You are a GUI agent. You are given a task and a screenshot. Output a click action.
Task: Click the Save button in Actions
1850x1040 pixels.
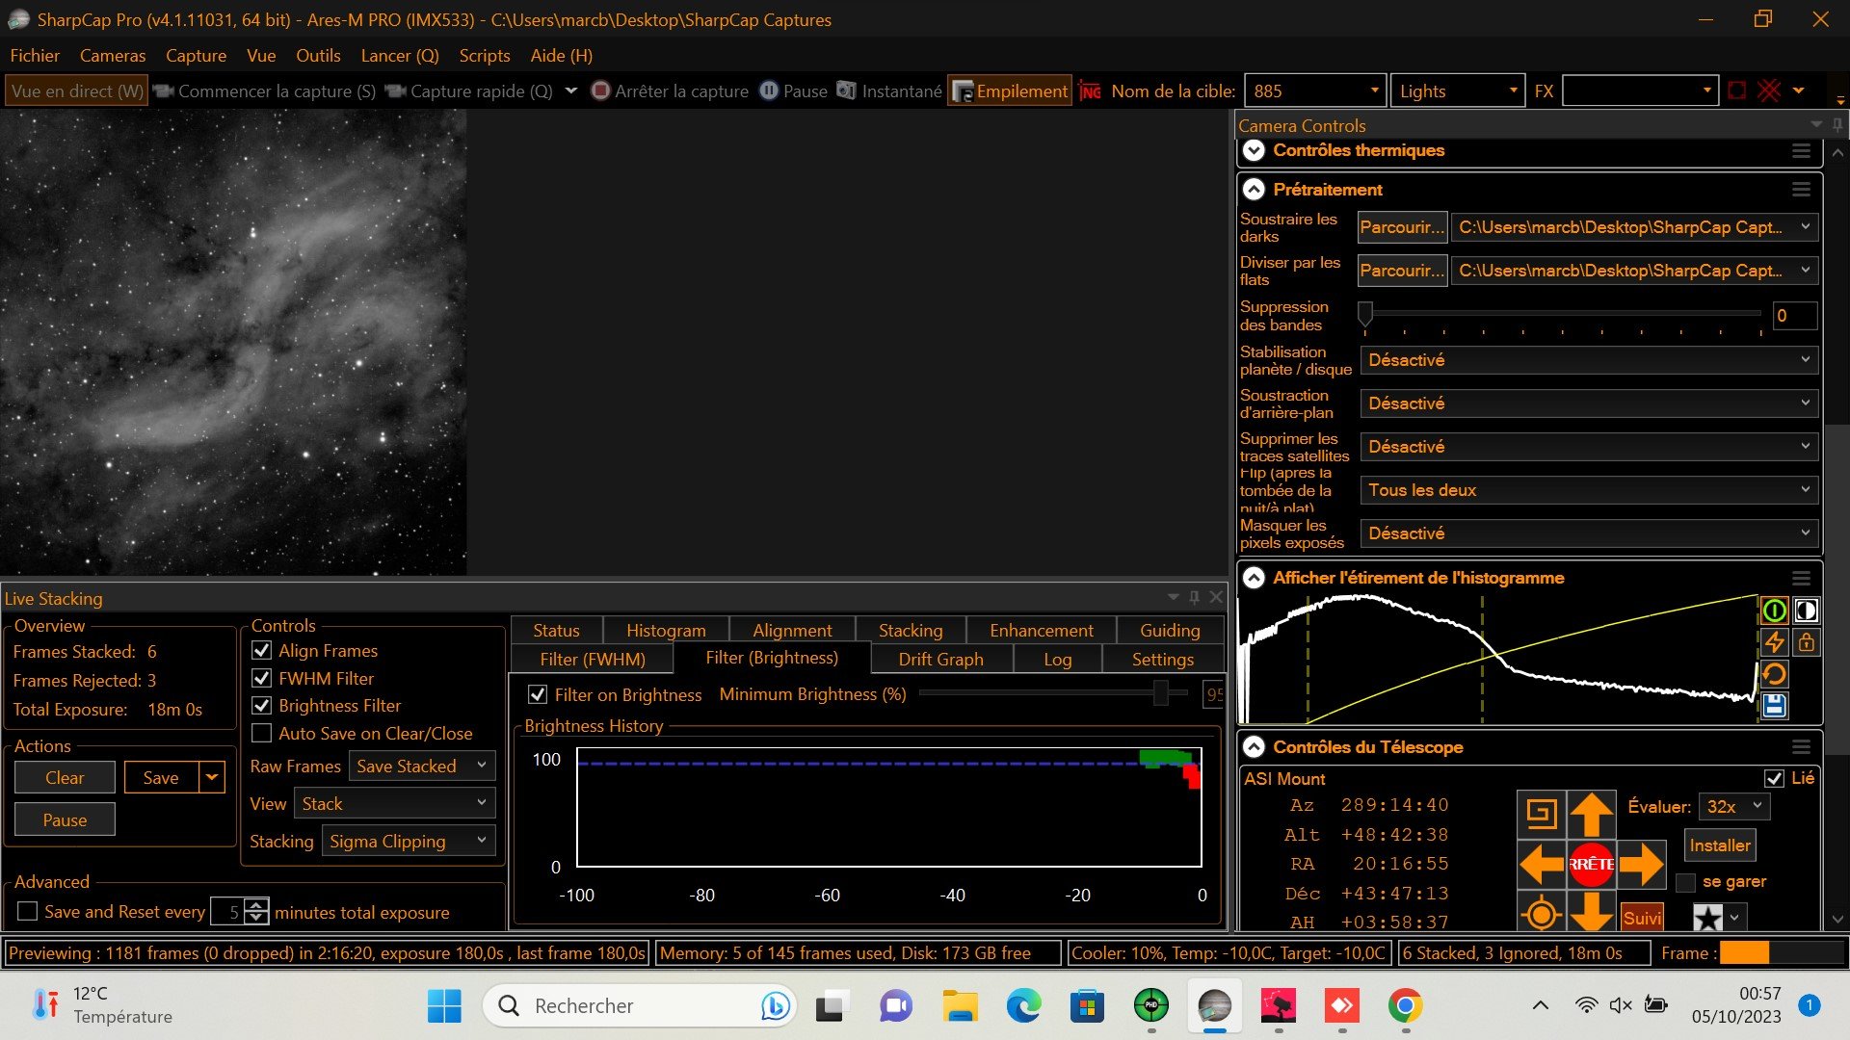tap(161, 778)
